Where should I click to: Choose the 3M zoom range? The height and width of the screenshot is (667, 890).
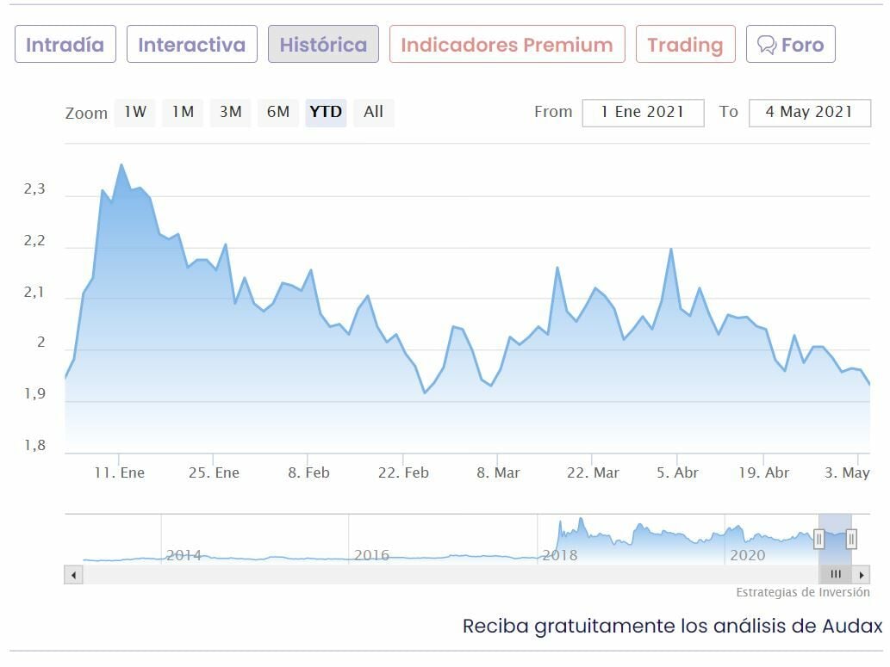pyautogui.click(x=230, y=112)
